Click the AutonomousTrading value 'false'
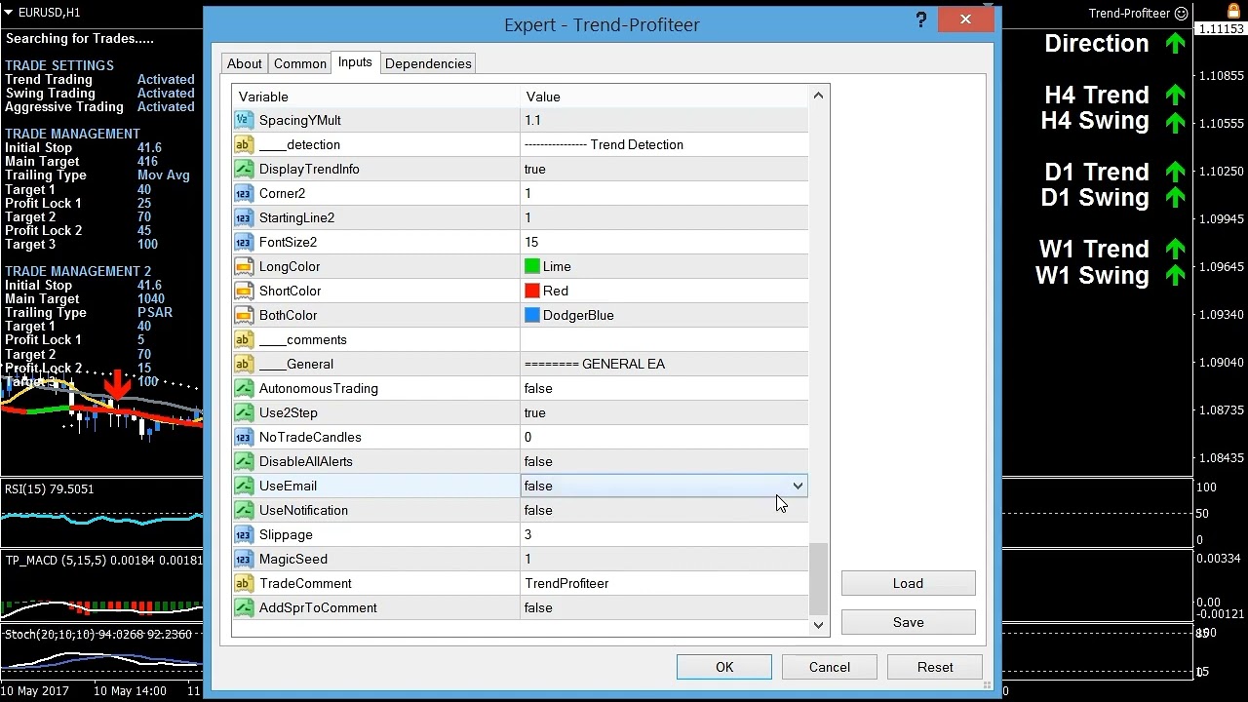Screen dimensions: 1248x702 (x=538, y=388)
